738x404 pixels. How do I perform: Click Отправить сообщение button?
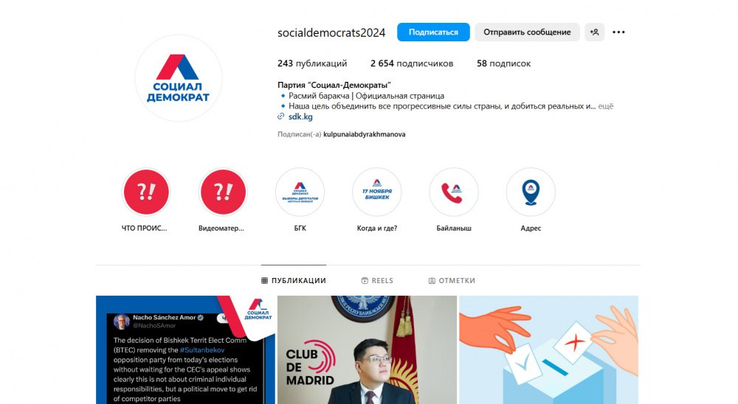[x=527, y=32]
